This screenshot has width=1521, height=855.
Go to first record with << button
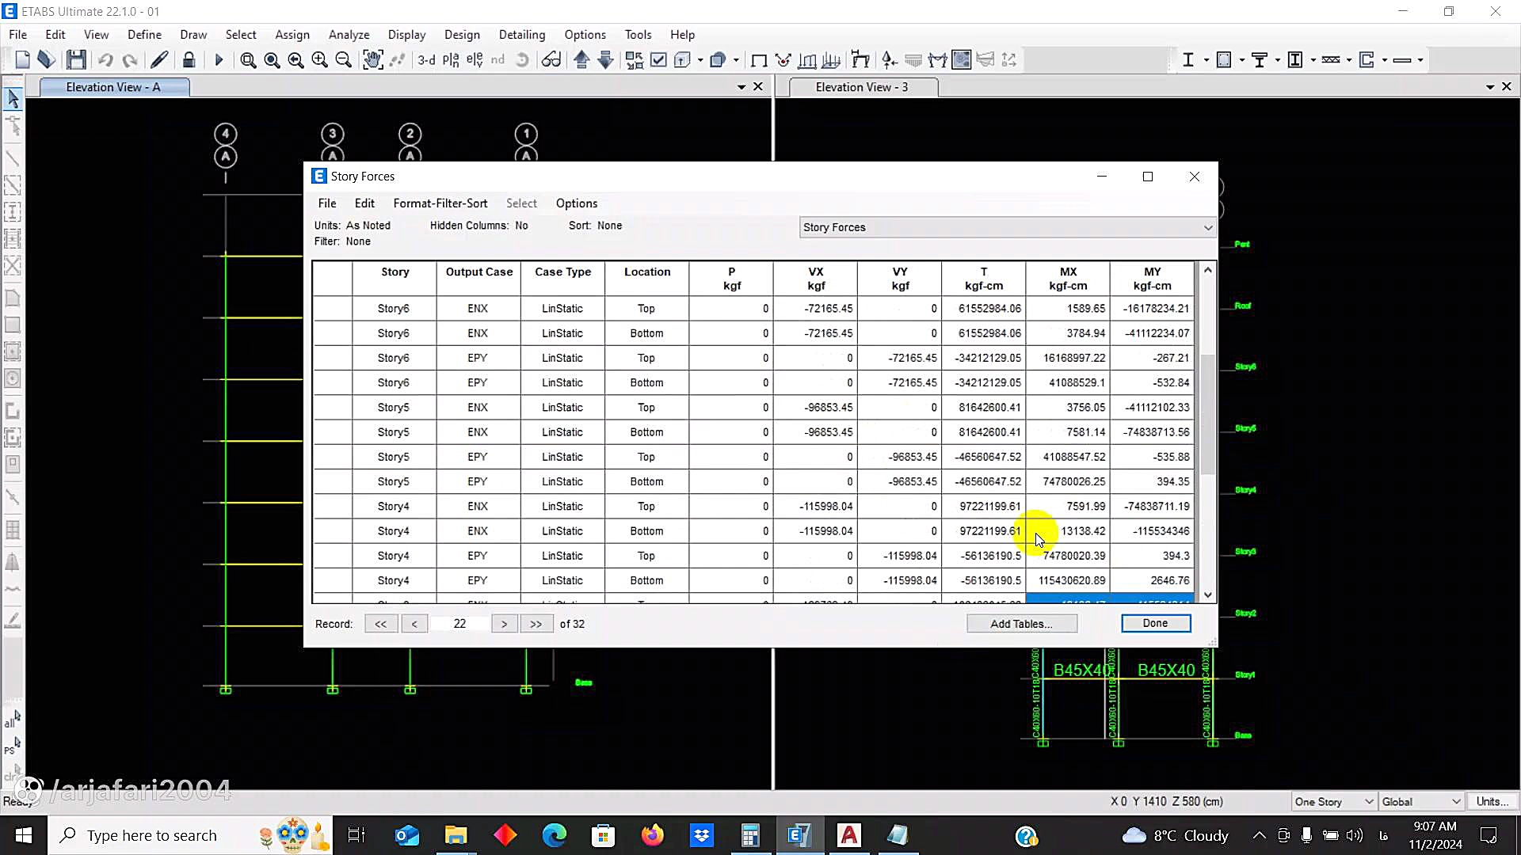[x=380, y=624]
